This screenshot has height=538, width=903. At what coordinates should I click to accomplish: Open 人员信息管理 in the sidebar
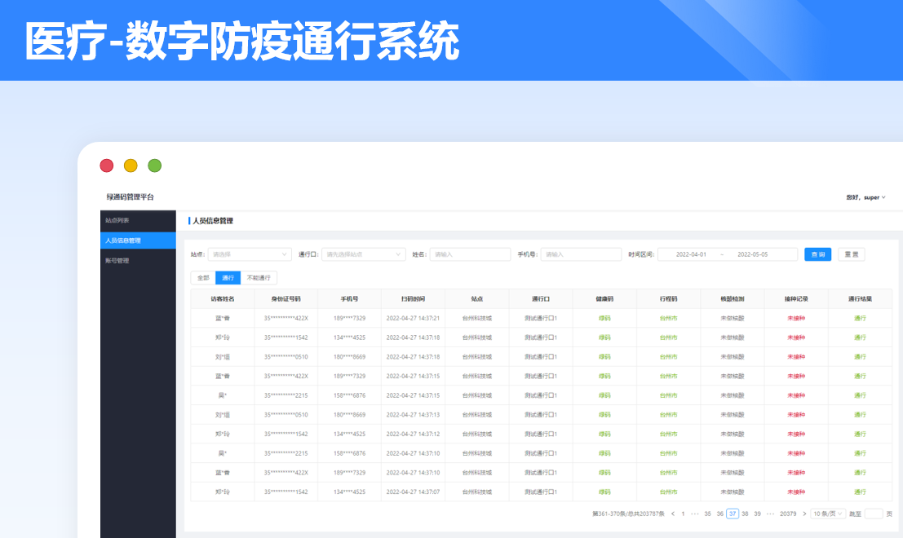[x=138, y=240]
